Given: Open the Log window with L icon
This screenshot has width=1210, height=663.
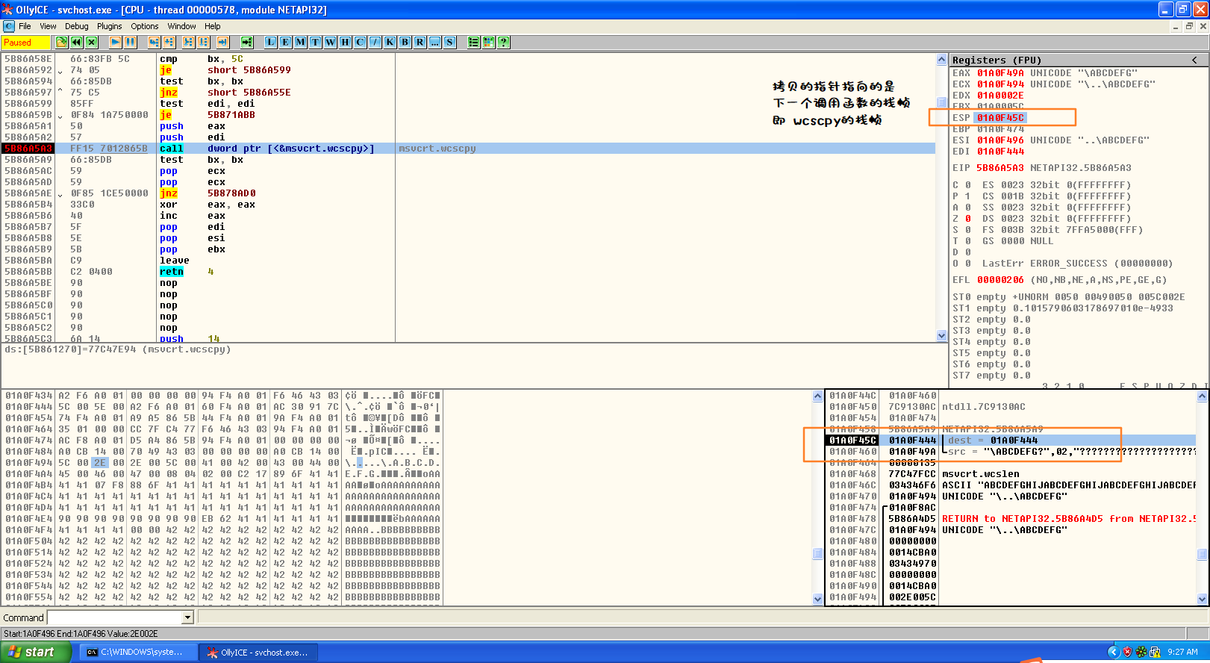Looking at the screenshot, I should point(270,43).
